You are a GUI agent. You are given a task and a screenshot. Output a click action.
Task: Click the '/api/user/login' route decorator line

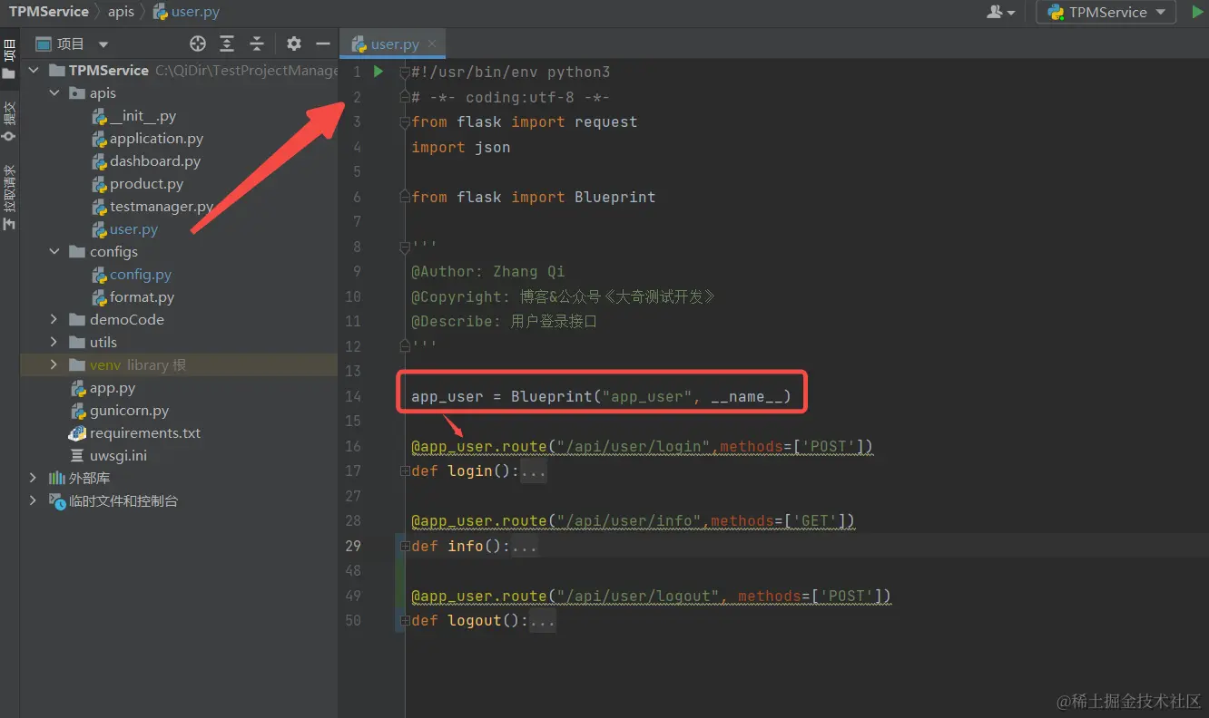642,446
